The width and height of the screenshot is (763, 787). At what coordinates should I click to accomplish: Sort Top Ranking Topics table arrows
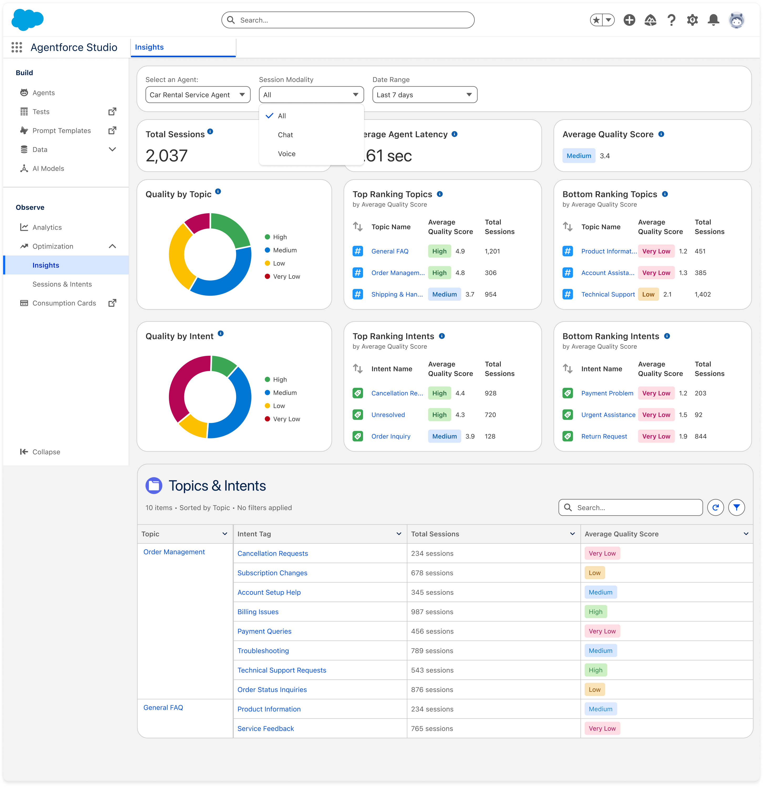358,227
